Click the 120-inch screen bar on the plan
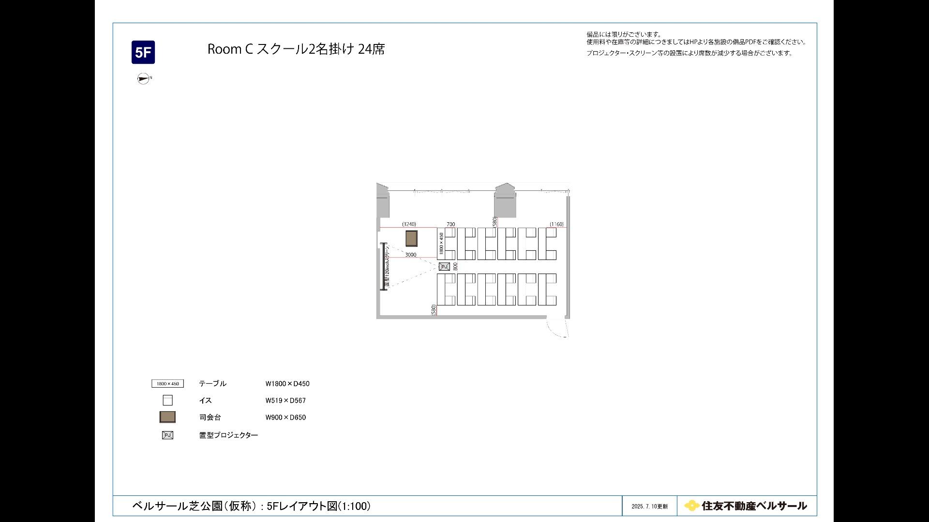 tap(383, 266)
